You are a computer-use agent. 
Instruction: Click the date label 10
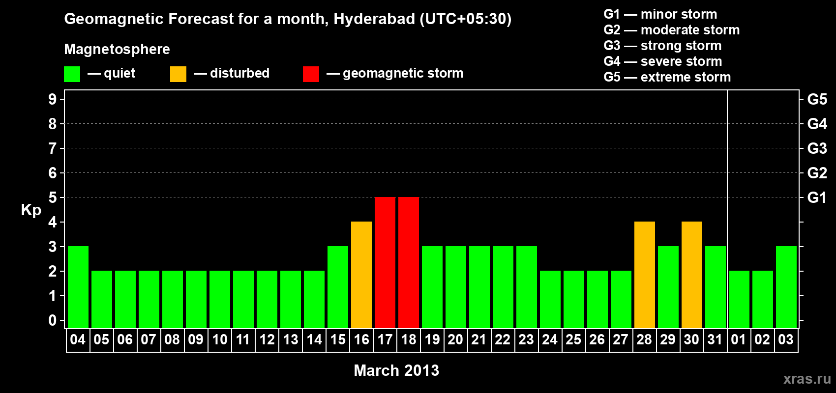(219, 339)
